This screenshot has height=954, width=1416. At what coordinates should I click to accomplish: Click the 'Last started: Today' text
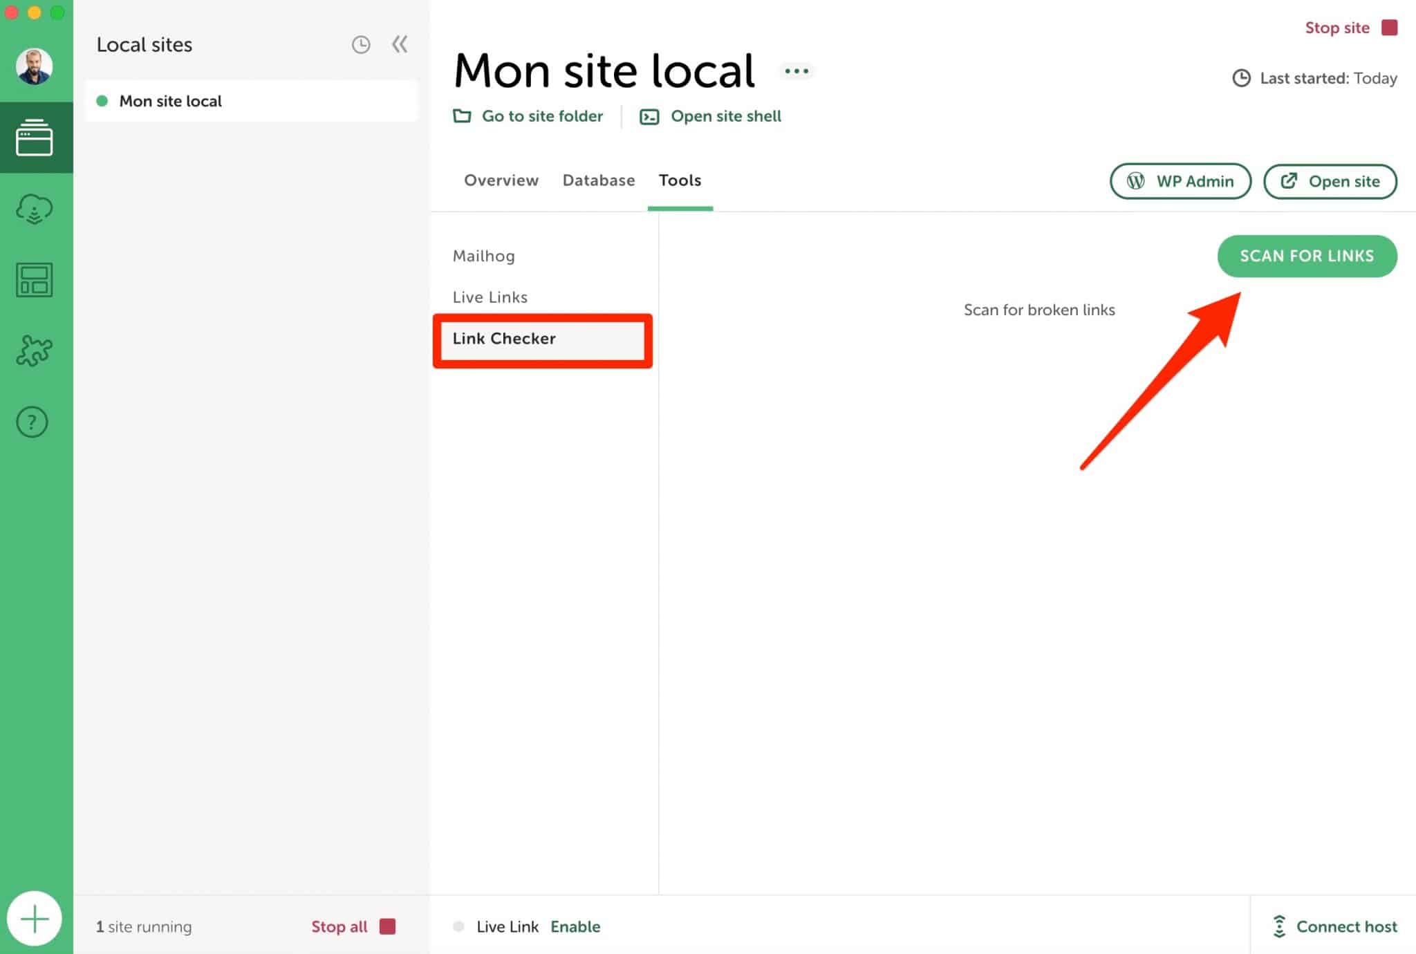pyautogui.click(x=1328, y=78)
